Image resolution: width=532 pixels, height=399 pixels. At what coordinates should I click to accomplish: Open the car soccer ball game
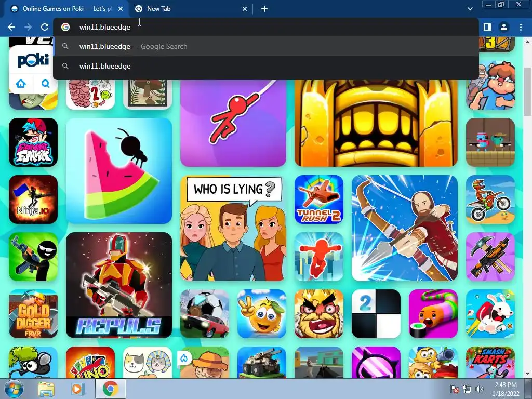(205, 314)
